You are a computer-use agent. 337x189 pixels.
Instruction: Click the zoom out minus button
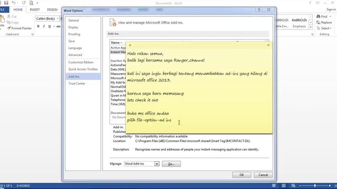(300, 186)
